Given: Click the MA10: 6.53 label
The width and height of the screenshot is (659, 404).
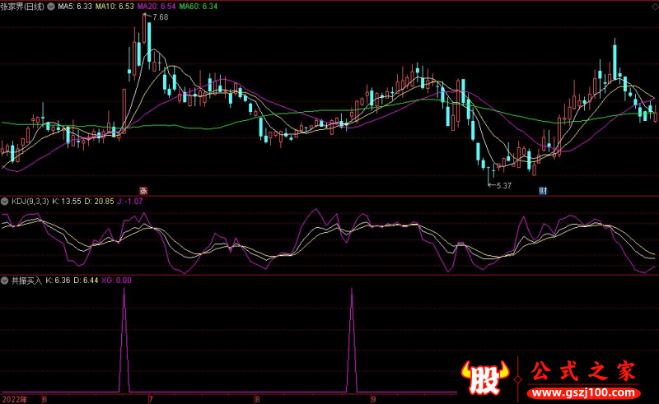Looking at the screenshot, I should 115,7.
